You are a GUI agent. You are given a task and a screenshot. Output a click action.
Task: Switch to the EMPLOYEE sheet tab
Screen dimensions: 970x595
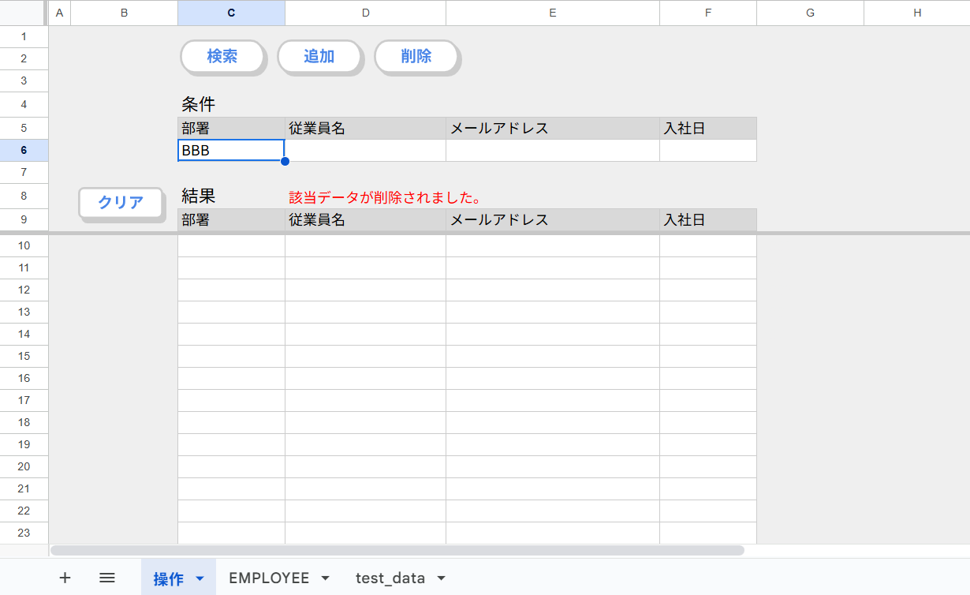click(268, 578)
